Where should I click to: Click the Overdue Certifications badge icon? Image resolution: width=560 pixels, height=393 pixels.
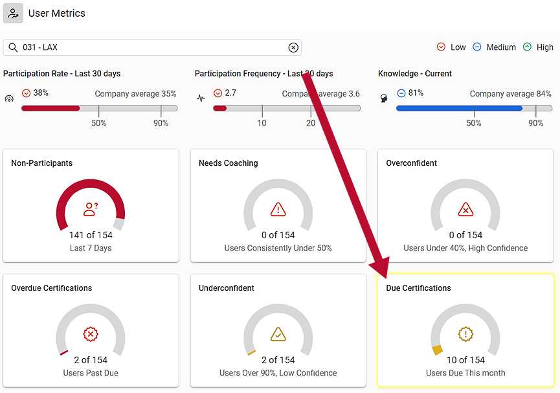91,334
